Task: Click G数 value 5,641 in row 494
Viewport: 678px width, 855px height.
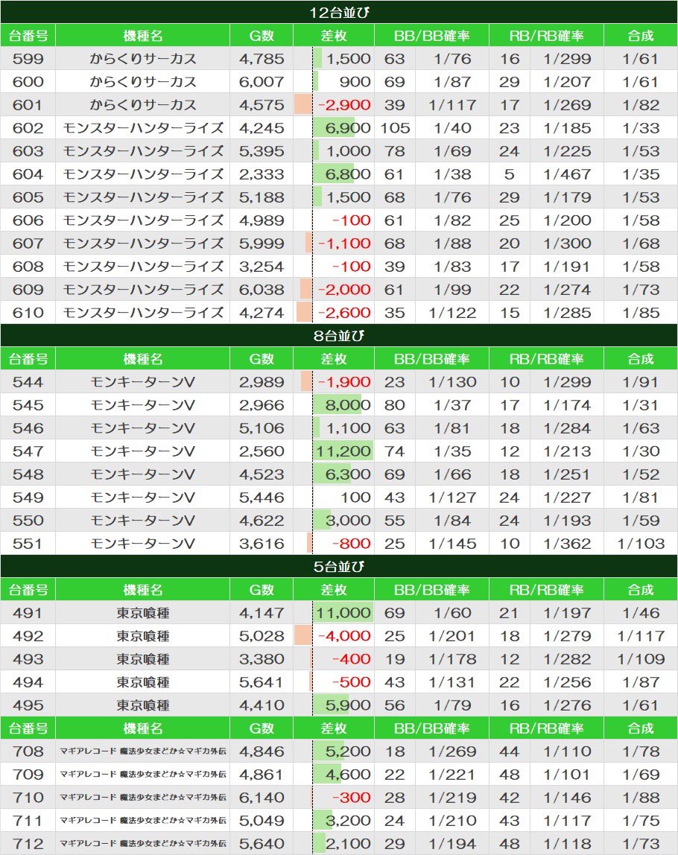Action: pos(262,681)
